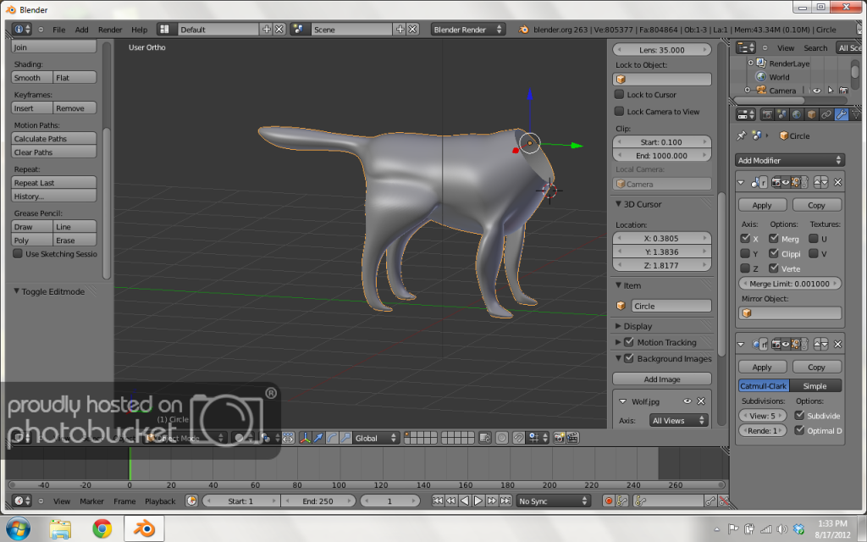Open the All Views axis dropdown
Image resolution: width=867 pixels, height=542 pixels.
[x=678, y=420]
